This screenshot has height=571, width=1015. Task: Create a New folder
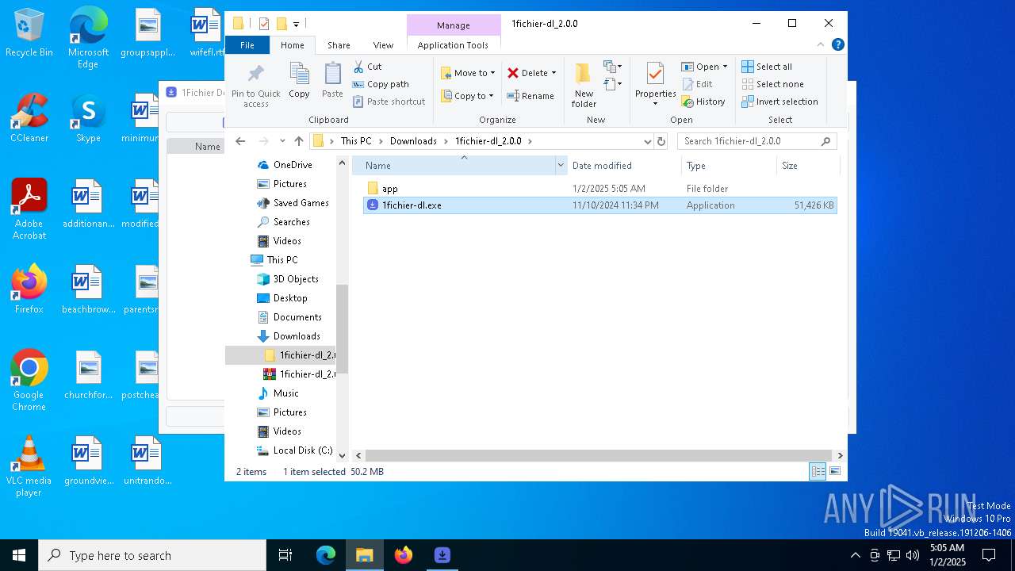(584, 85)
